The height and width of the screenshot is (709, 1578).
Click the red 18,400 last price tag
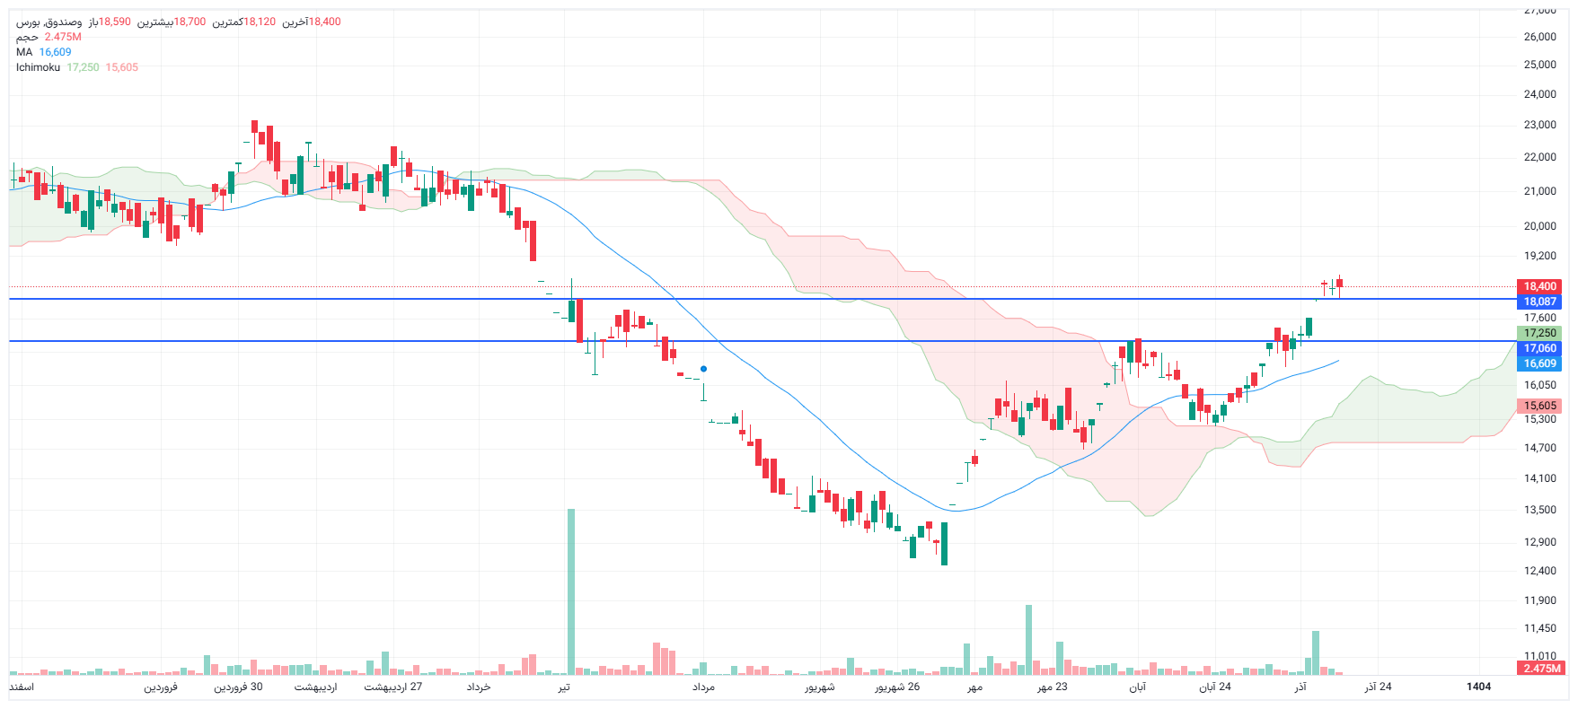click(x=1539, y=286)
